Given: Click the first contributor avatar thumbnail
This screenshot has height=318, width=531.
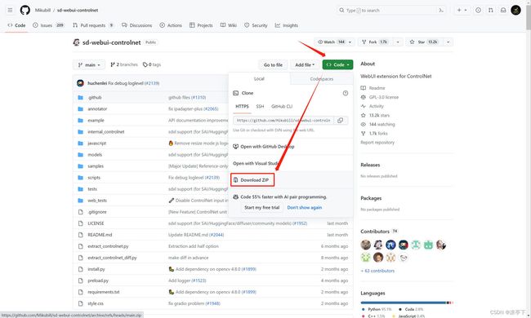Looking at the screenshot, I should click(366, 245).
